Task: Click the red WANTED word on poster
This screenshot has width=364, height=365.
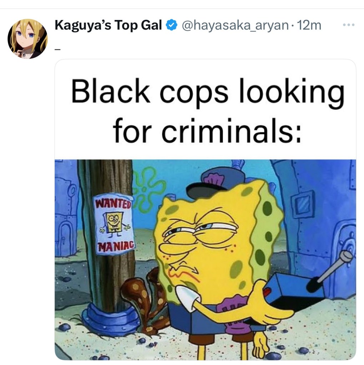Action: (113, 203)
